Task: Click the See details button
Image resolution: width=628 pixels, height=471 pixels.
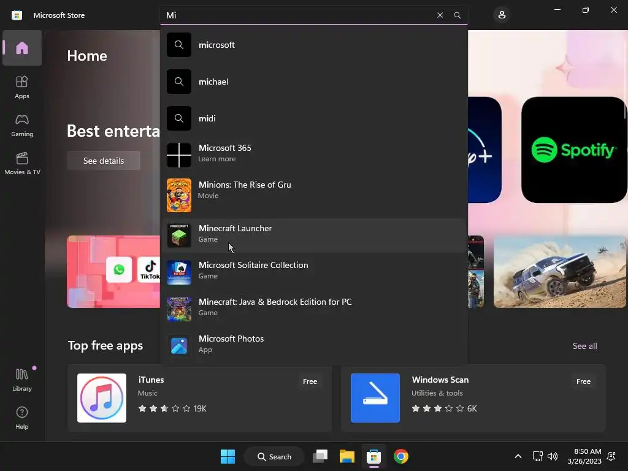Action: click(x=104, y=161)
